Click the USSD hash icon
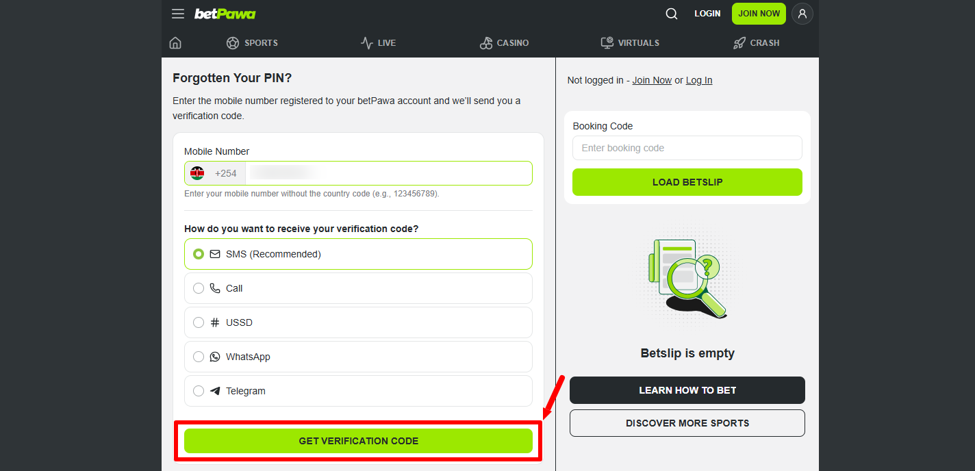975x471 pixels. click(x=215, y=322)
